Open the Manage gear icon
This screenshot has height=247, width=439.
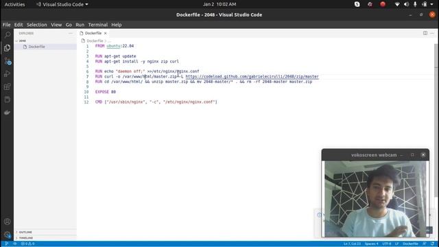(8, 235)
